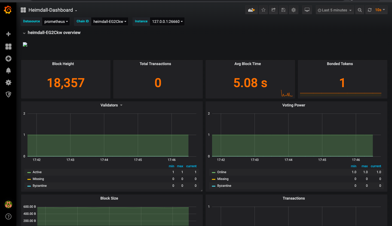Open dashboard settings gear in top bar
The image size is (392, 226).
pyautogui.click(x=293, y=10)
